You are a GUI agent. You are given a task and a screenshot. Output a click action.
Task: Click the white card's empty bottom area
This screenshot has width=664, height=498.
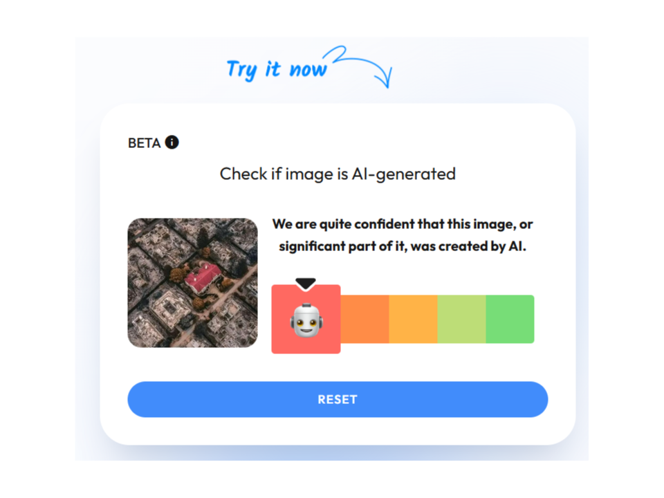[338, 431]
